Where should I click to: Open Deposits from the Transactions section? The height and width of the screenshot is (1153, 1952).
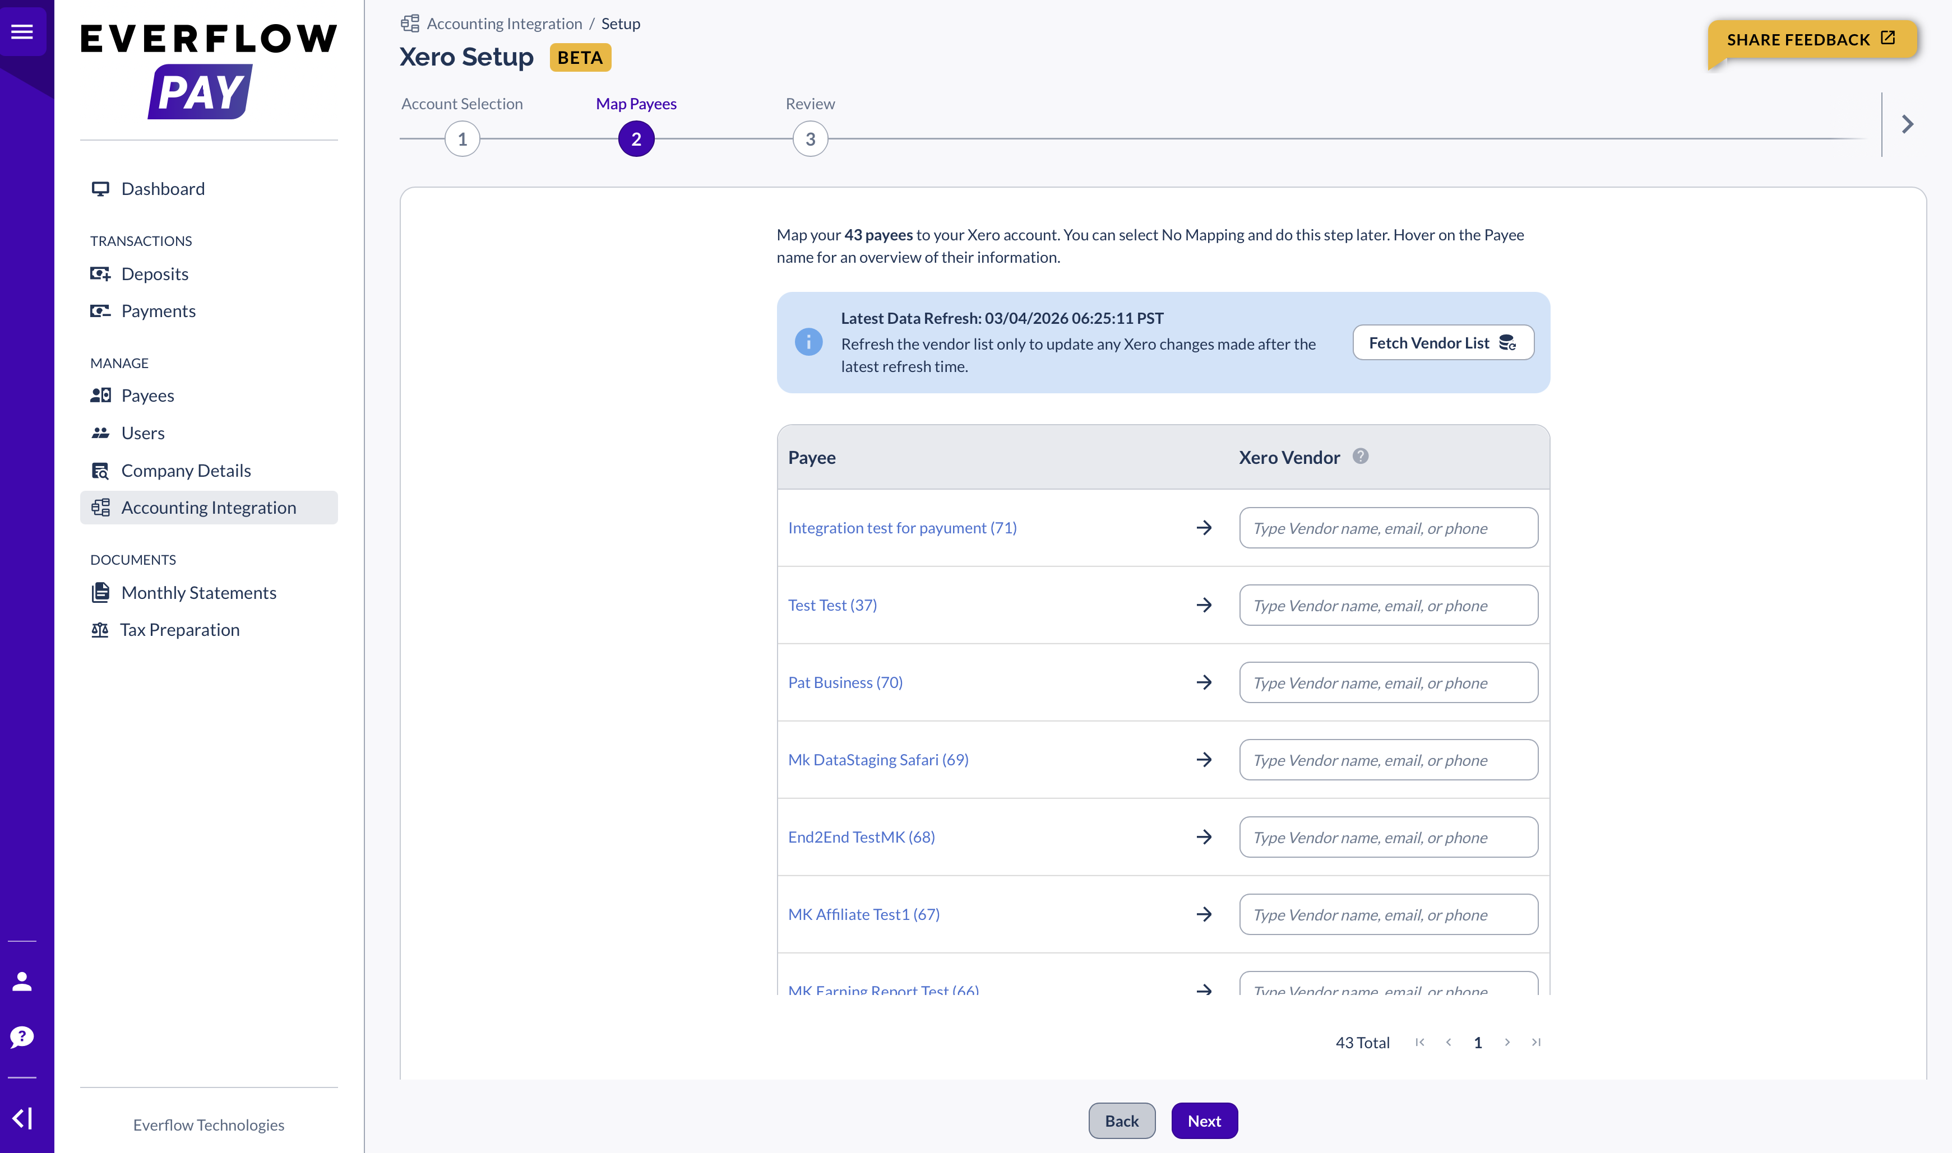point(100,273)
